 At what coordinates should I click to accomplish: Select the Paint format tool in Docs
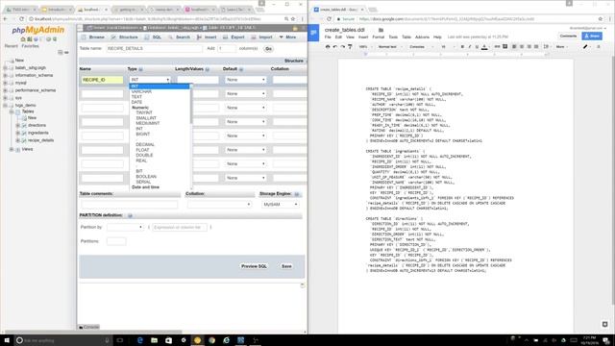coord(350,47)
